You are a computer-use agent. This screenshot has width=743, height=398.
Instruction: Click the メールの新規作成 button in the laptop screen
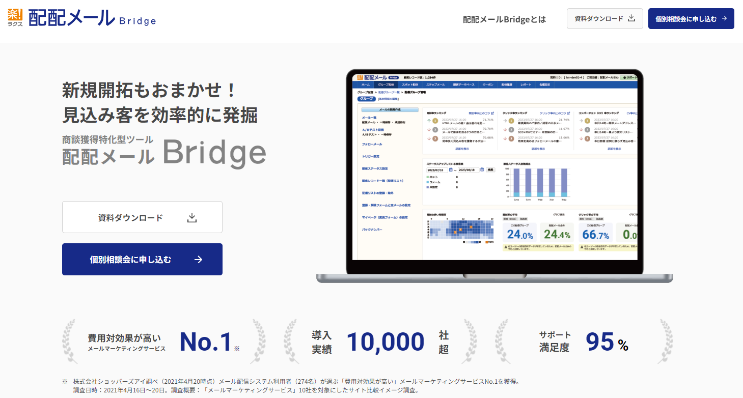[x=390, y=109]
